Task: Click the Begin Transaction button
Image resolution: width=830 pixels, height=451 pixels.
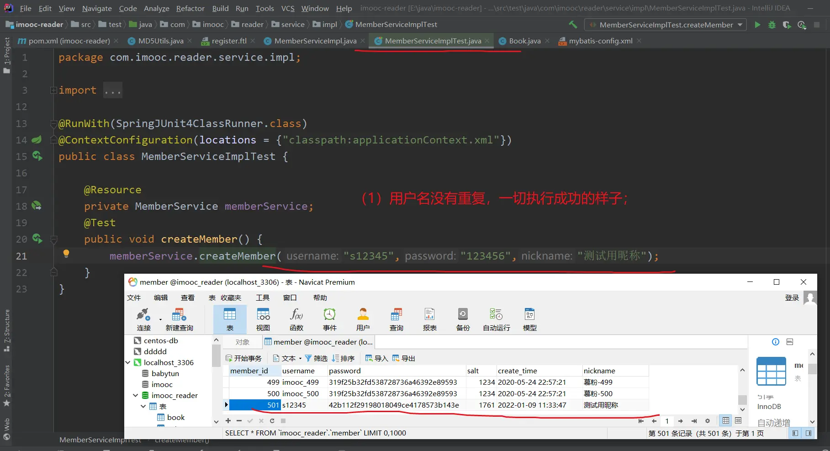Action: point(243,358)
